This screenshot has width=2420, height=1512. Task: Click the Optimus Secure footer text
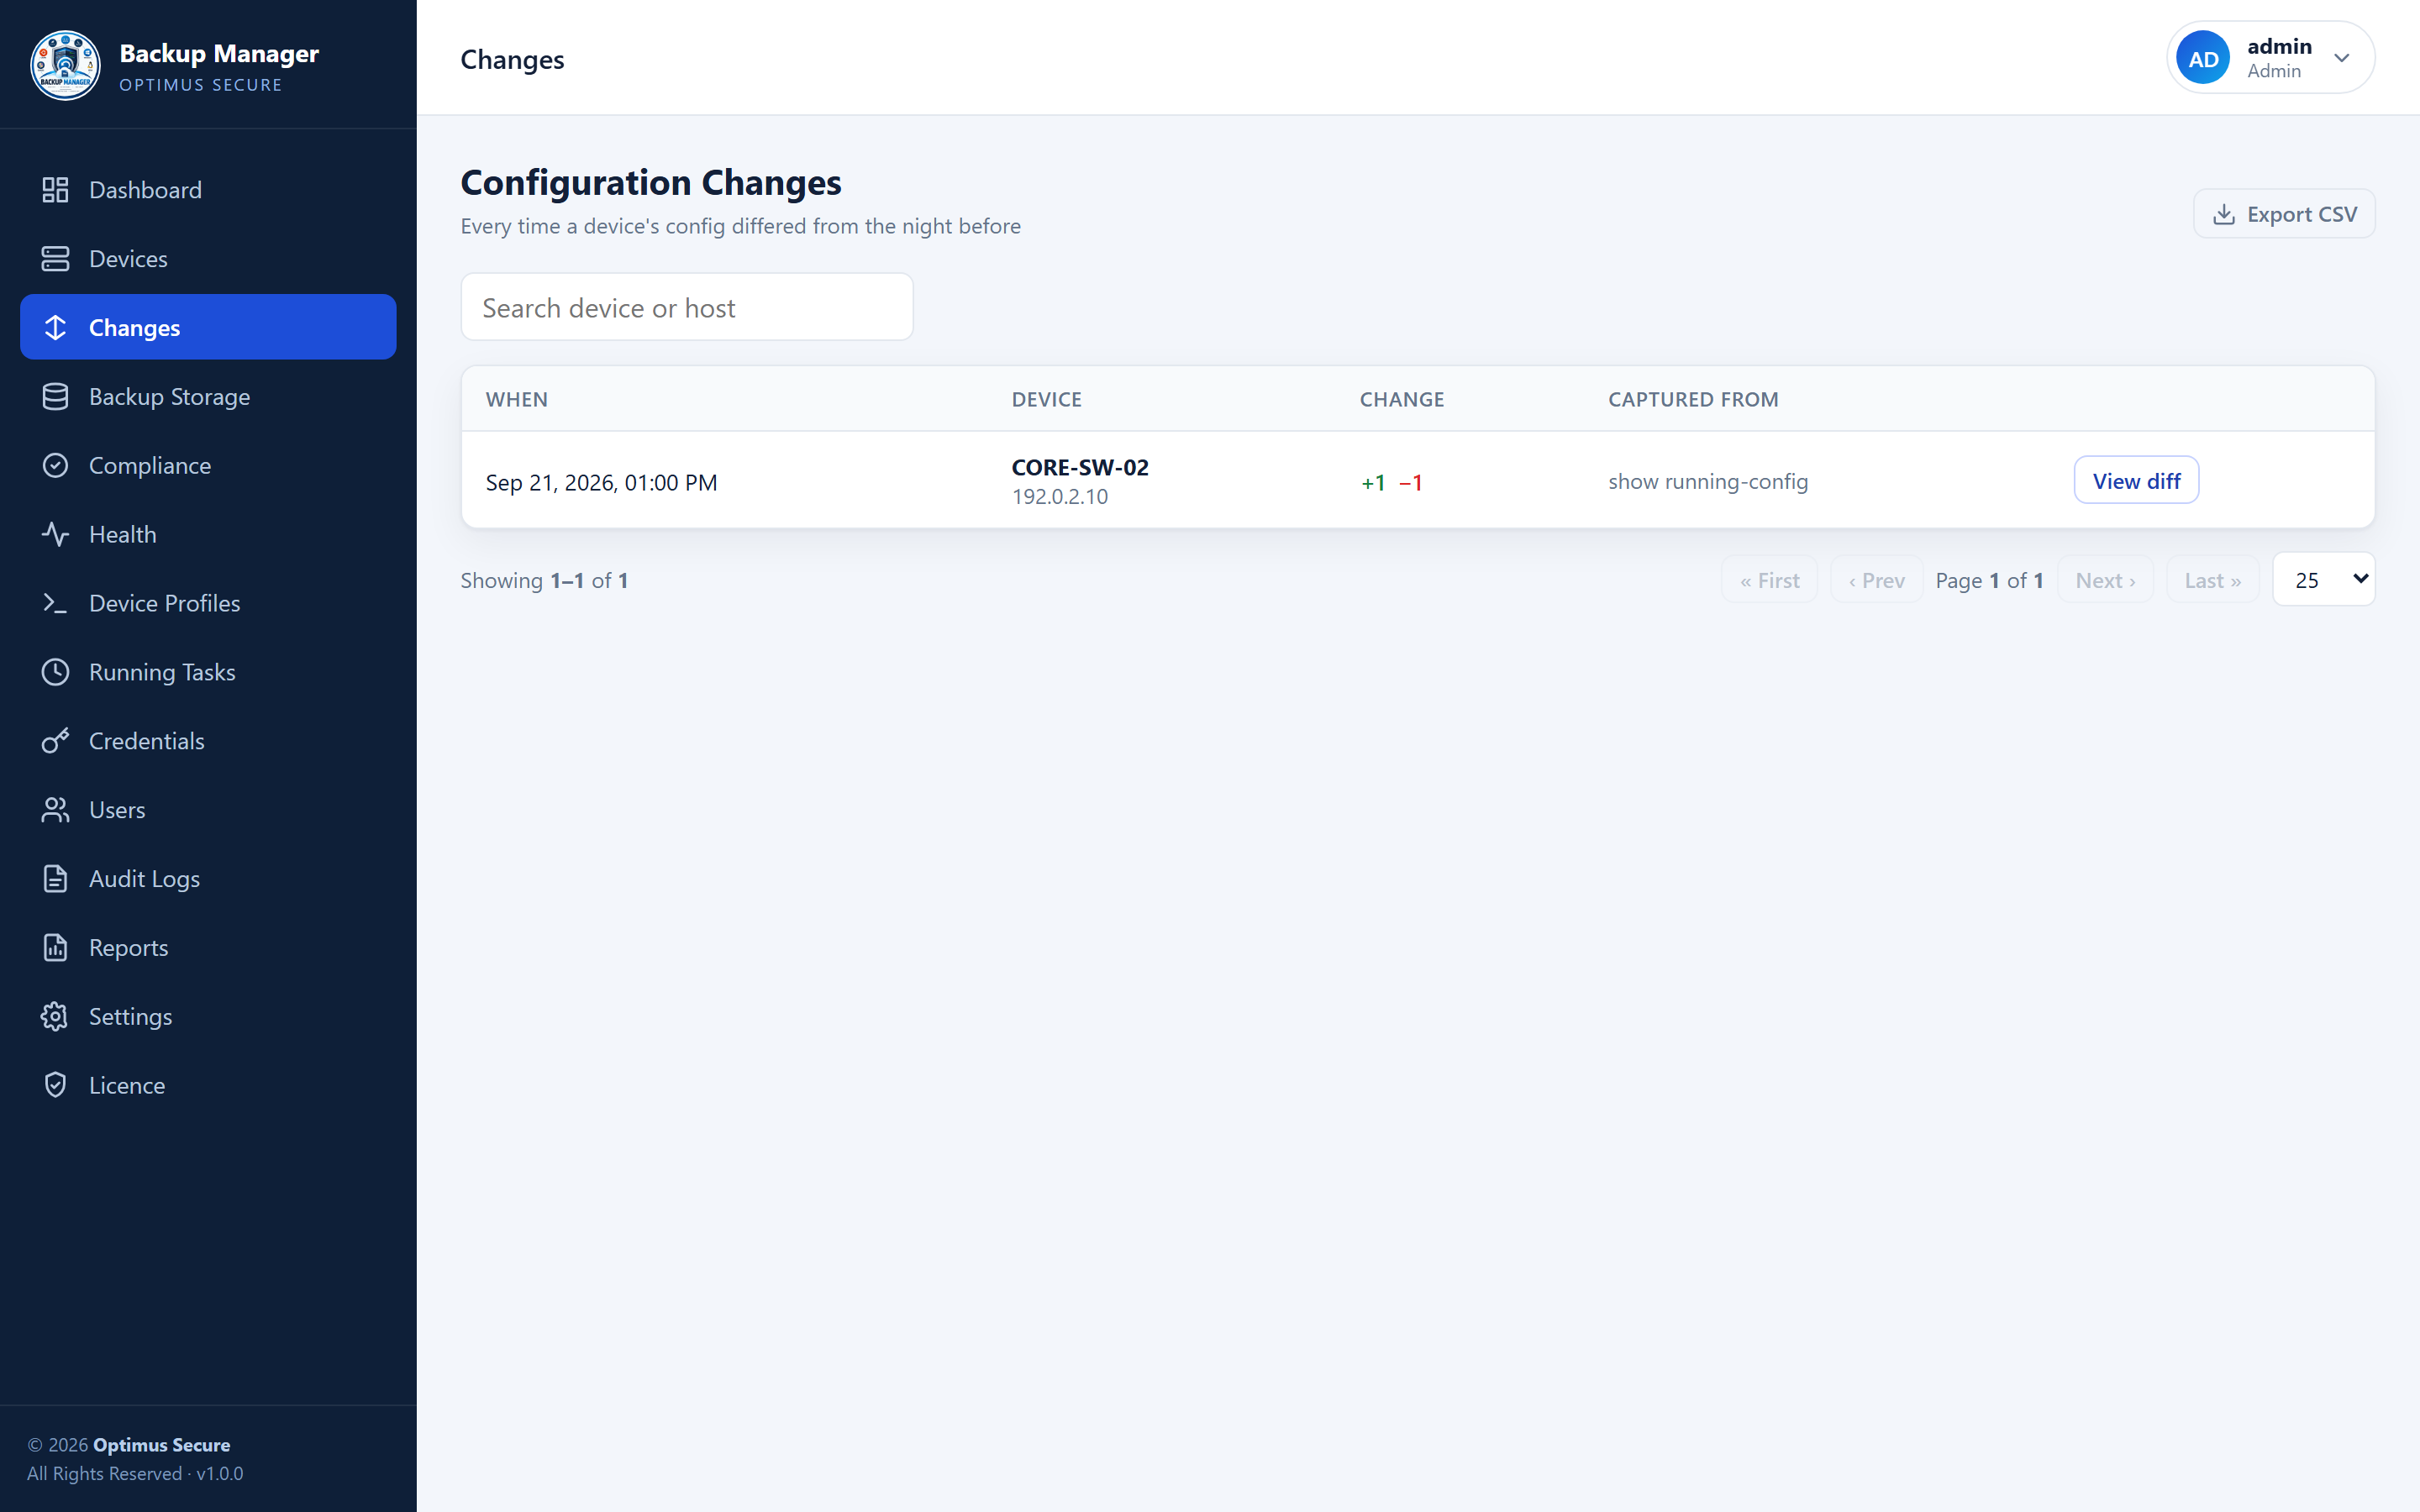pyautogui.click(x=161, y=1445)
